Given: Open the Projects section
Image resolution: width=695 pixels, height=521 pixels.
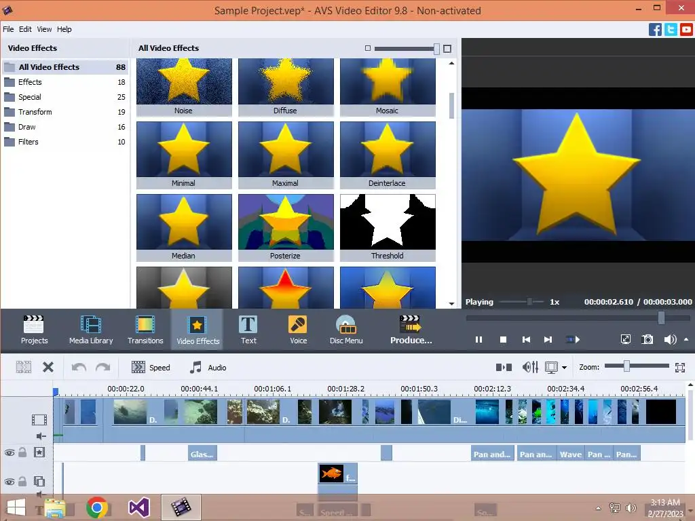Looking at the screenshot, I should [x=34, y=330].
